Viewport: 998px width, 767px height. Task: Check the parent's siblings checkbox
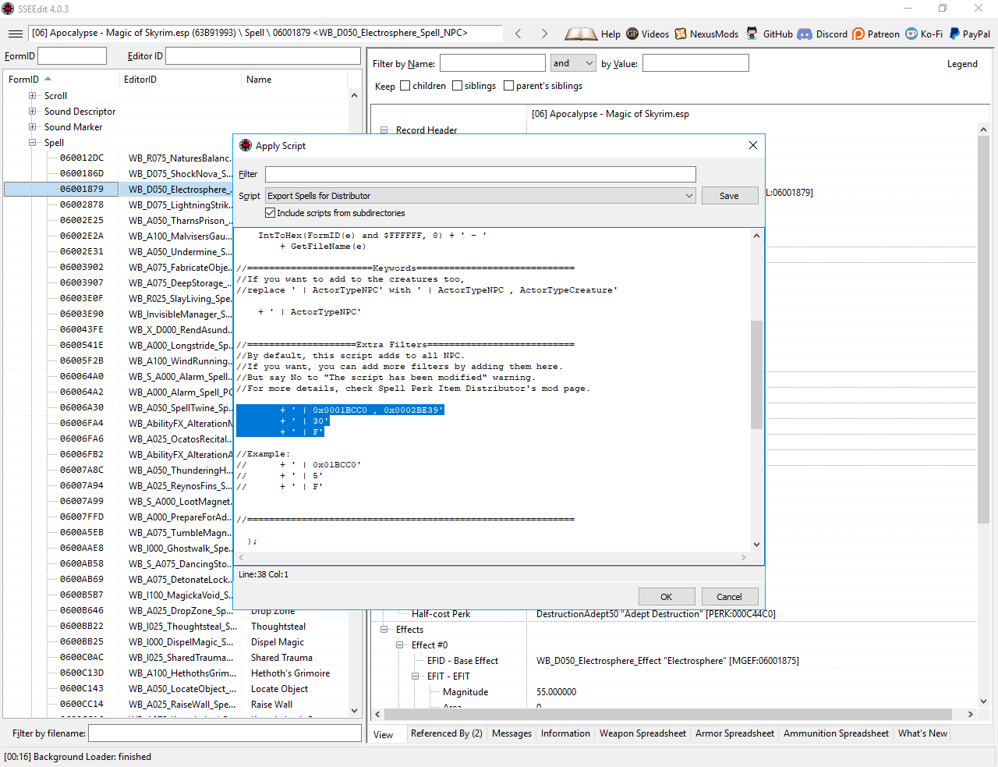[x=509, y=86]
